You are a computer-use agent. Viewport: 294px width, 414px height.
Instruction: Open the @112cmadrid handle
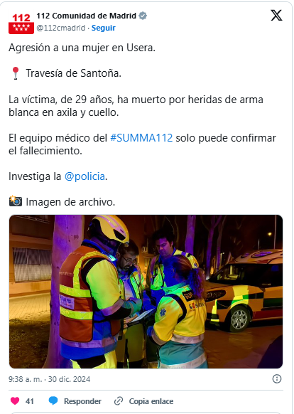coord(60,28)
